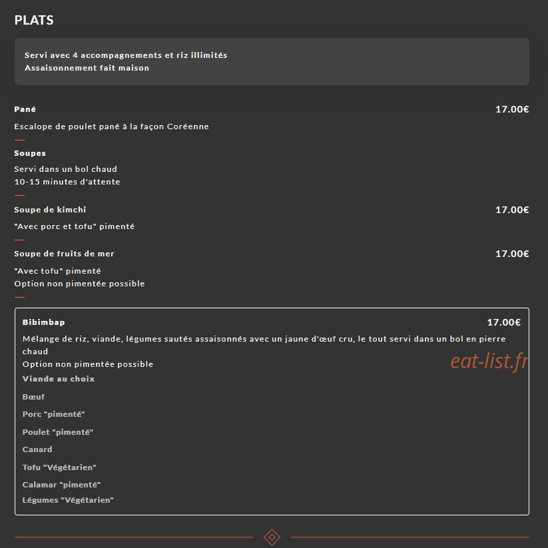Screen dimensions: 548x548
Task: Click the PLATS section heading
Action: (x=34, y=20)
